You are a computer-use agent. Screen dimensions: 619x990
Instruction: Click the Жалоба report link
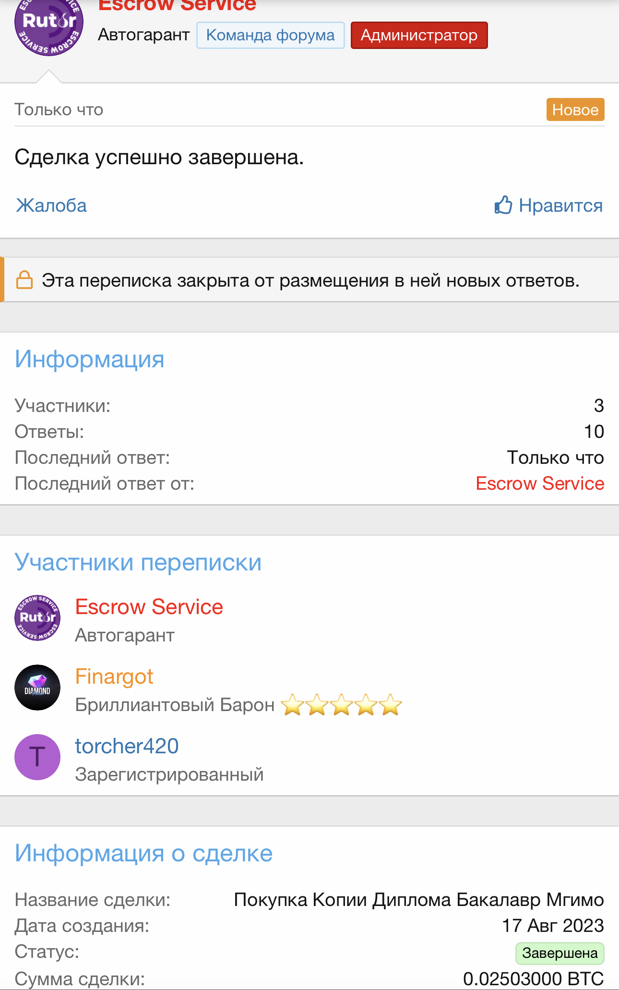pos(51,205)
